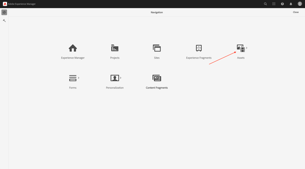Viewport: 305px width, 169px height.
Task: Click the Assets label
Action: click(241, 58)
